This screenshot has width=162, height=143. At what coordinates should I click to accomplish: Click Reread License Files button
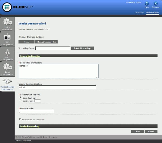46,42
